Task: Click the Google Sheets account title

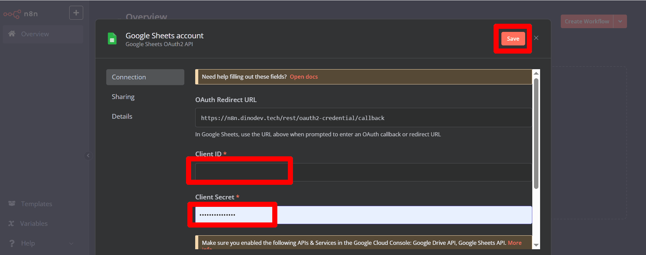Action: click(165, 36)
